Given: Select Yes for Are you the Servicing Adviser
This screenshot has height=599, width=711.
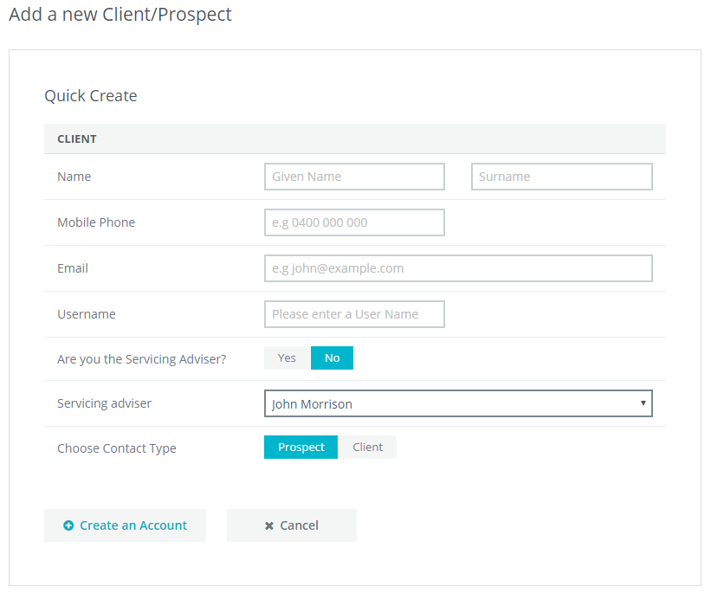Looking at the screenshot, I should (287, 357).
